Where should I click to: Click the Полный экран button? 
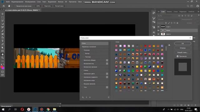pyautogui.click(x=59, y=6)
